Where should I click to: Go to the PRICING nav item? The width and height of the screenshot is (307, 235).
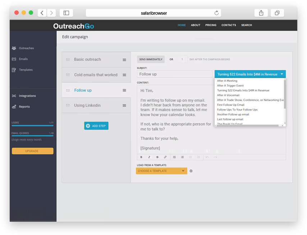tap(211, 25)
